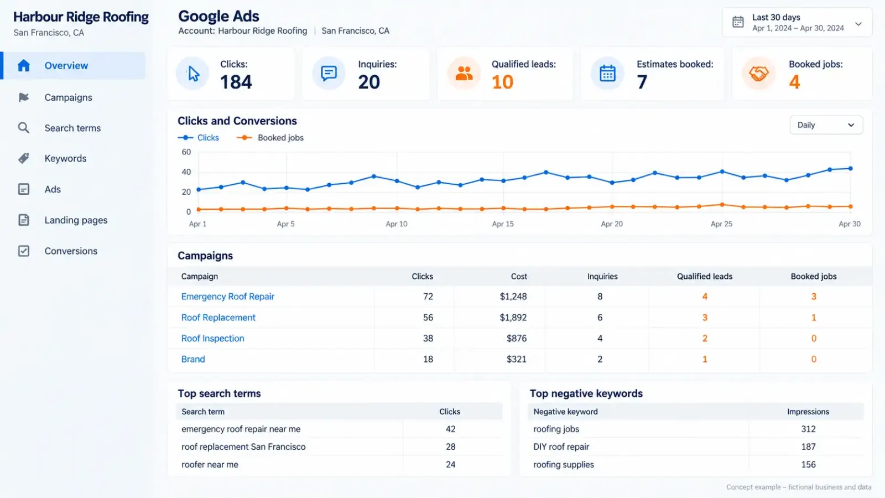Select the Apr 30 clicks data point
The width and height of the screenshot is (885, 498).
click(851, 168)
